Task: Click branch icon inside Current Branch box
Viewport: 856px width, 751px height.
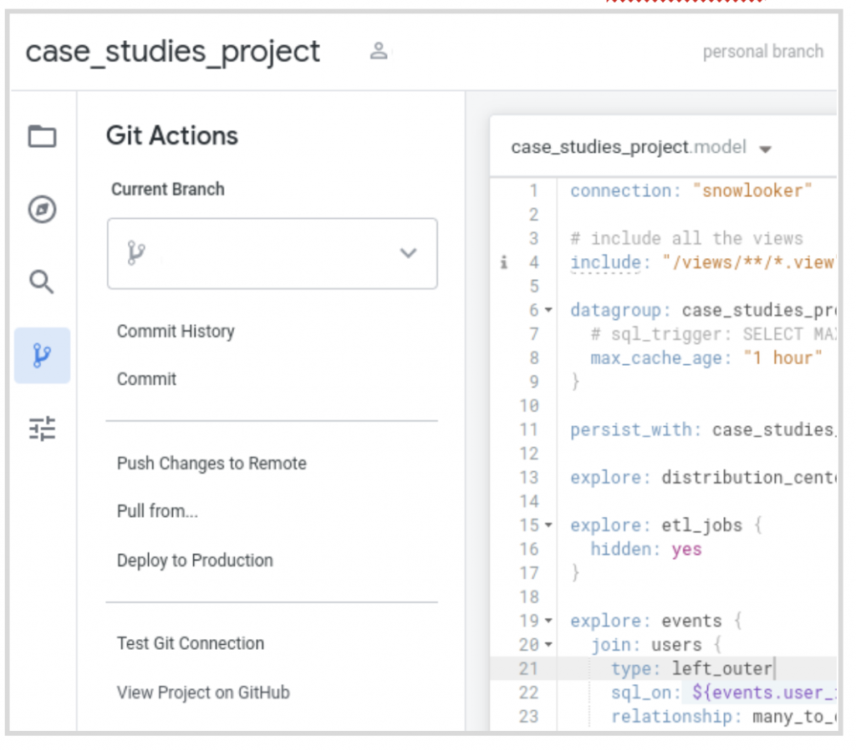Action: (135, 253)
